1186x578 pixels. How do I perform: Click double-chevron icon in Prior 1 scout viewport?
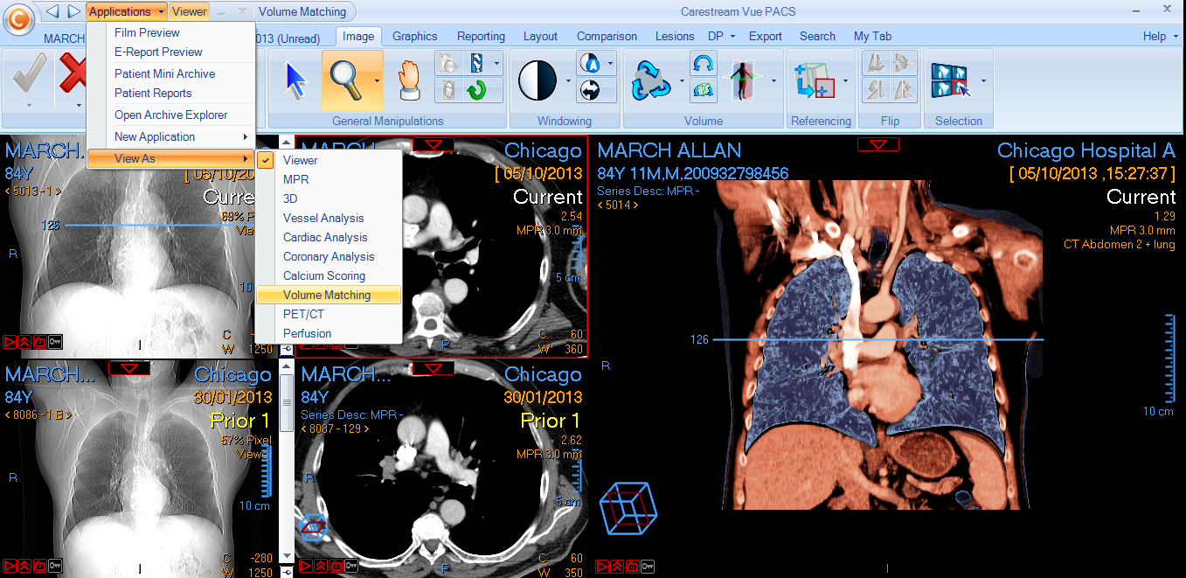point(24,567)
